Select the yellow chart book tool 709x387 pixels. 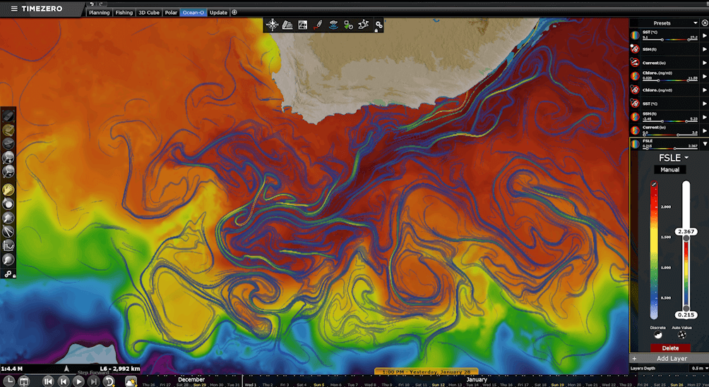8,130
